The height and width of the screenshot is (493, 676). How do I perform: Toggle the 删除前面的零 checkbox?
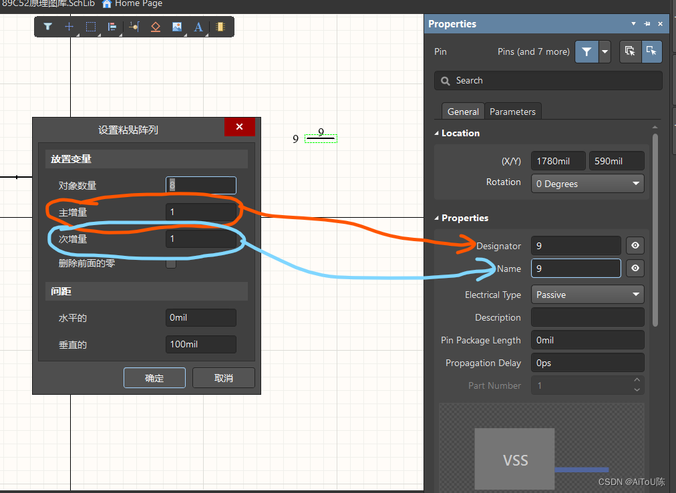(171, 263)
